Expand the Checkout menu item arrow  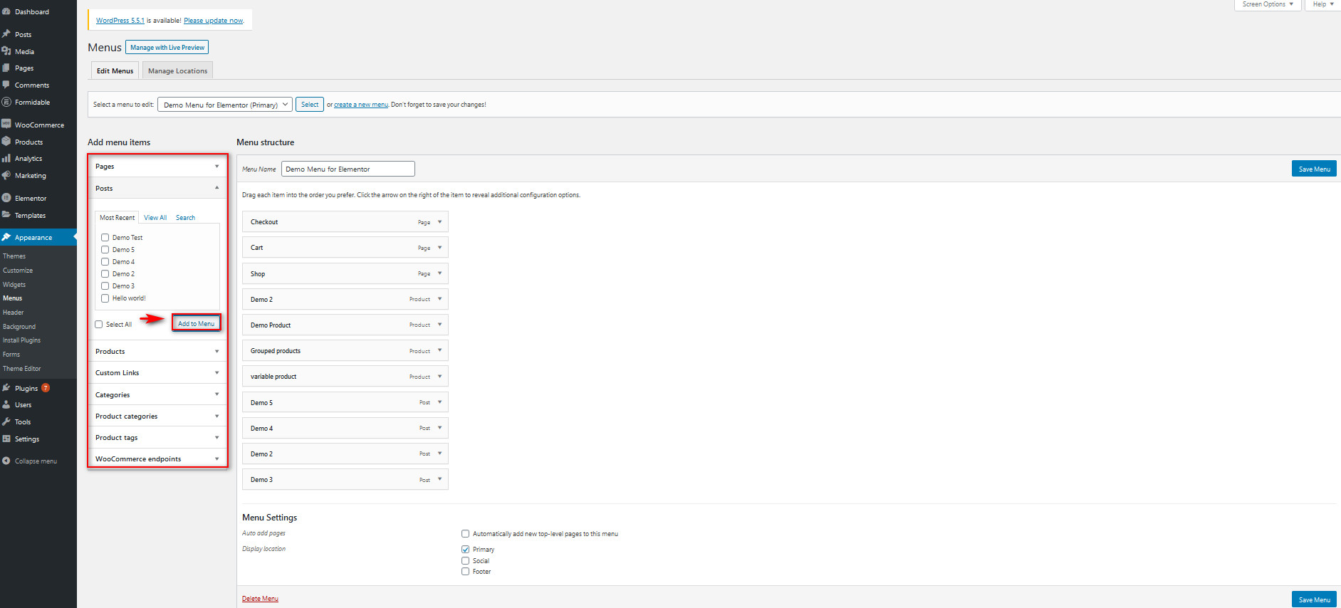[x=439, y=222]
